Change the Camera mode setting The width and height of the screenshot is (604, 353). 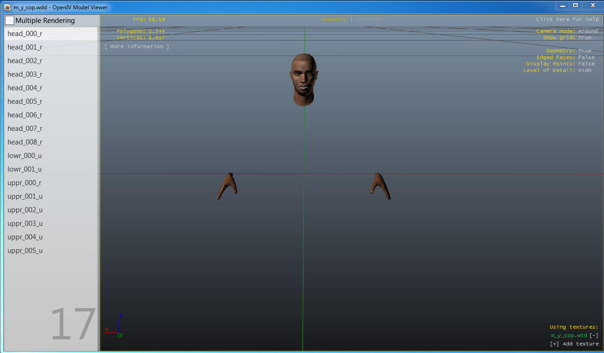567,31
